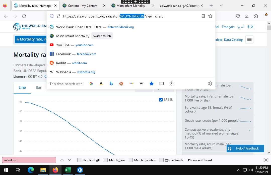271x175 pixels.
Task: Find next match down arrow
Action: pyautogui.click(x=70, y=160)
